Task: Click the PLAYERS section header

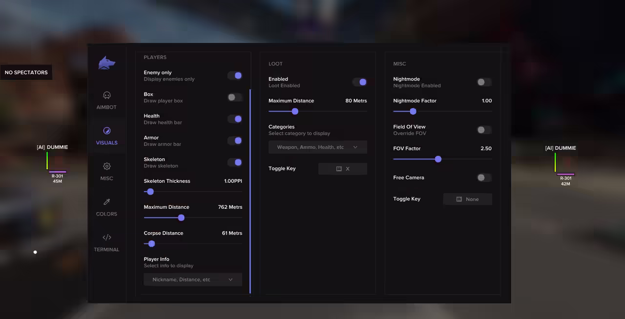Action: coord(155,57)
